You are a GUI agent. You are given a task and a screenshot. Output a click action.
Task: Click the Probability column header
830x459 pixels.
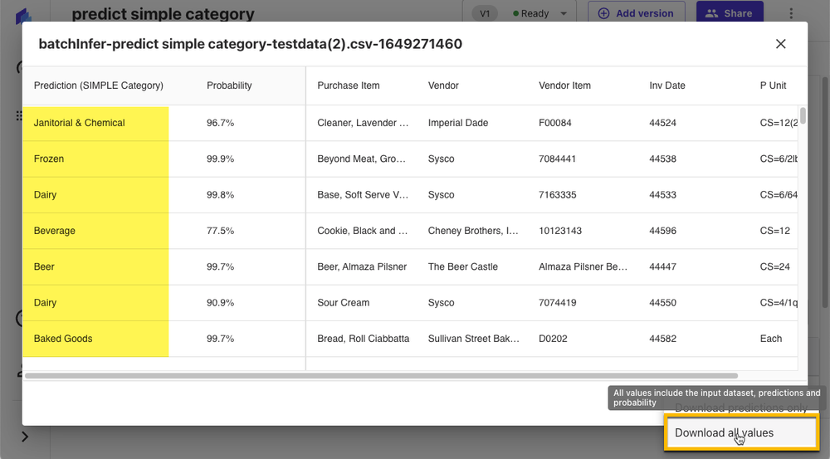[229, 85]
